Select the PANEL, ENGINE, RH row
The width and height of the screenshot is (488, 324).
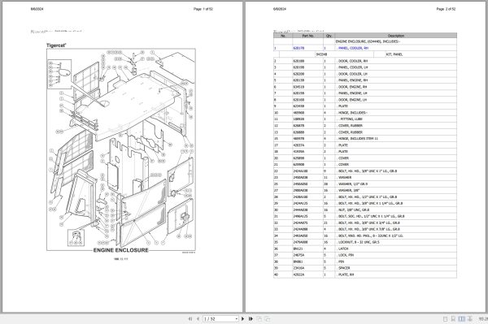(x=365, y=80)
